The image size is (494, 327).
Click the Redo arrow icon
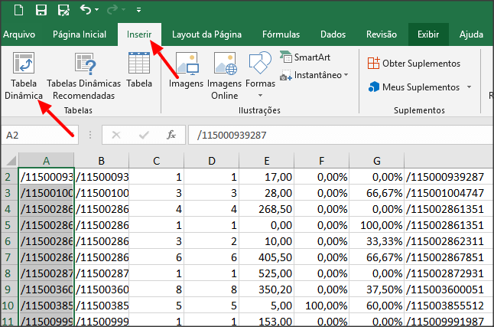pos(112,10)
